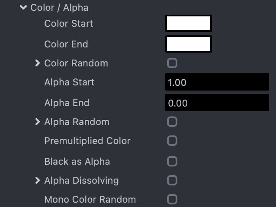
Task: Enable the Color Random checkbox
Action: pos(172,63)
